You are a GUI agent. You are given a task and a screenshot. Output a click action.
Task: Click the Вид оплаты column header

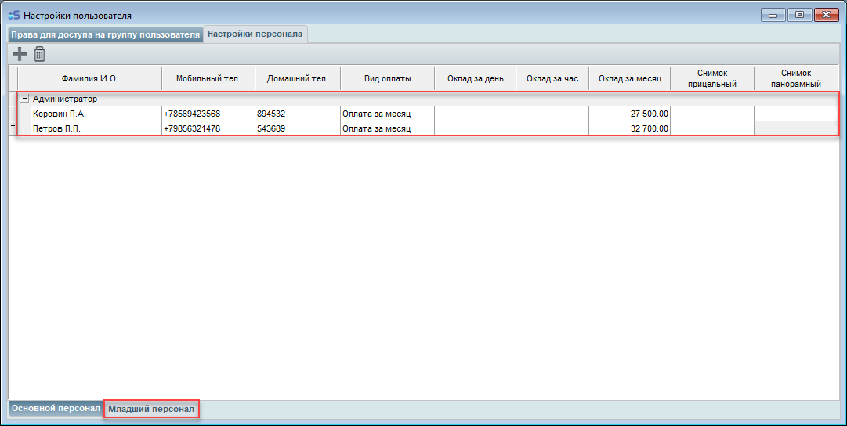(x=387, y=78)
